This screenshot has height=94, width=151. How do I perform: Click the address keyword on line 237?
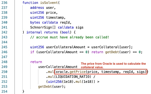[x=37, y=8]
